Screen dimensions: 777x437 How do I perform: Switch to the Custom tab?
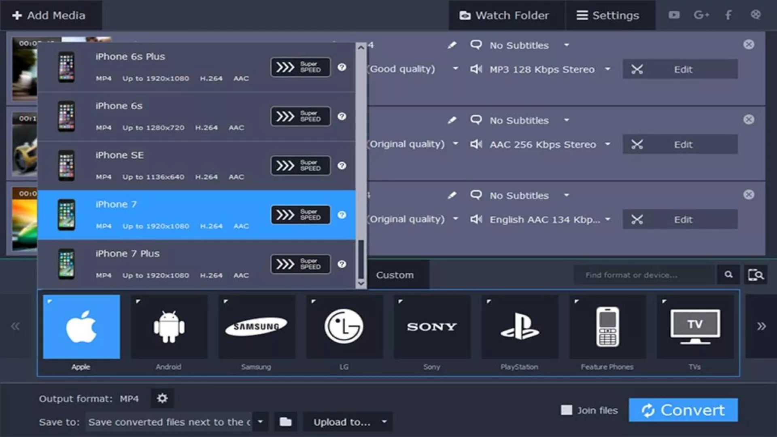[395, 275]
